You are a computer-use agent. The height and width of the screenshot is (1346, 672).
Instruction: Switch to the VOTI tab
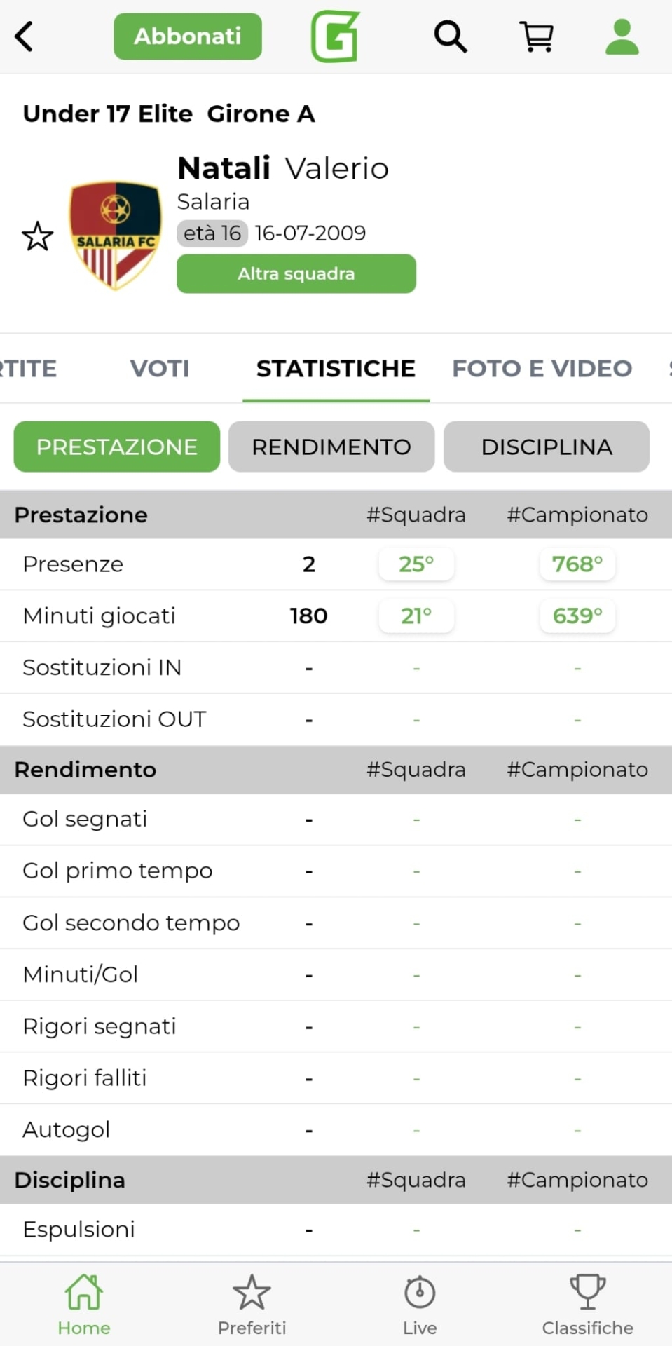coord(160,369)
